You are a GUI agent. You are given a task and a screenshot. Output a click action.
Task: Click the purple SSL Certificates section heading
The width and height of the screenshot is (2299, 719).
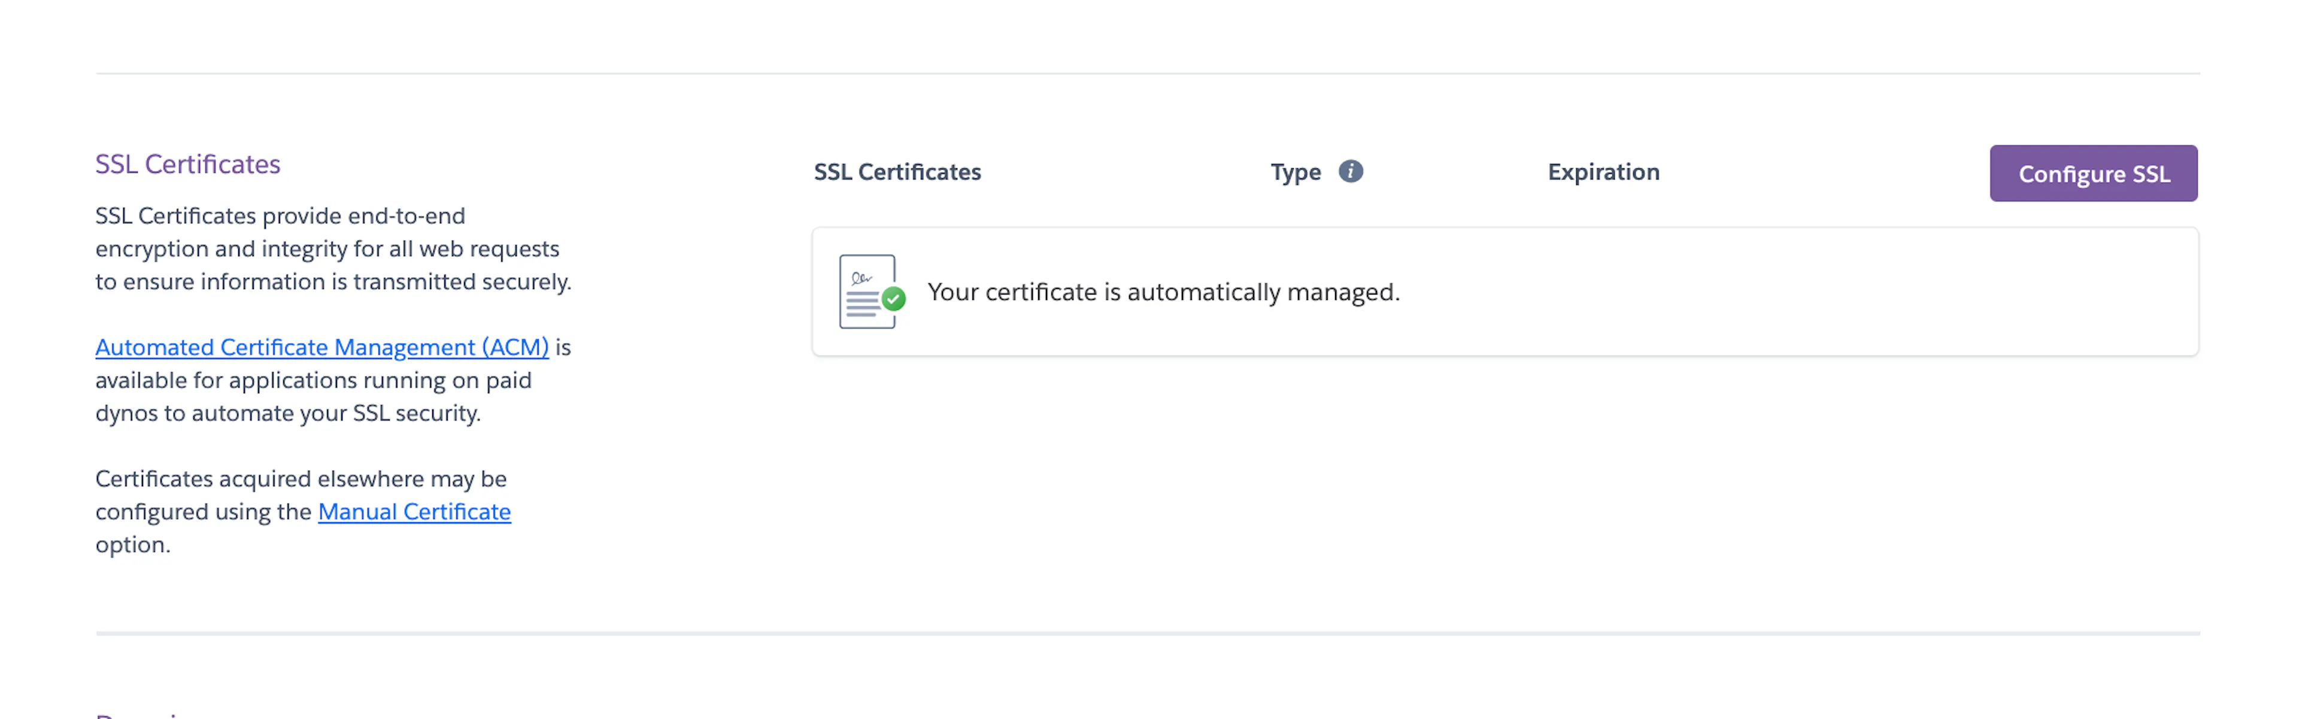point(187,164)
